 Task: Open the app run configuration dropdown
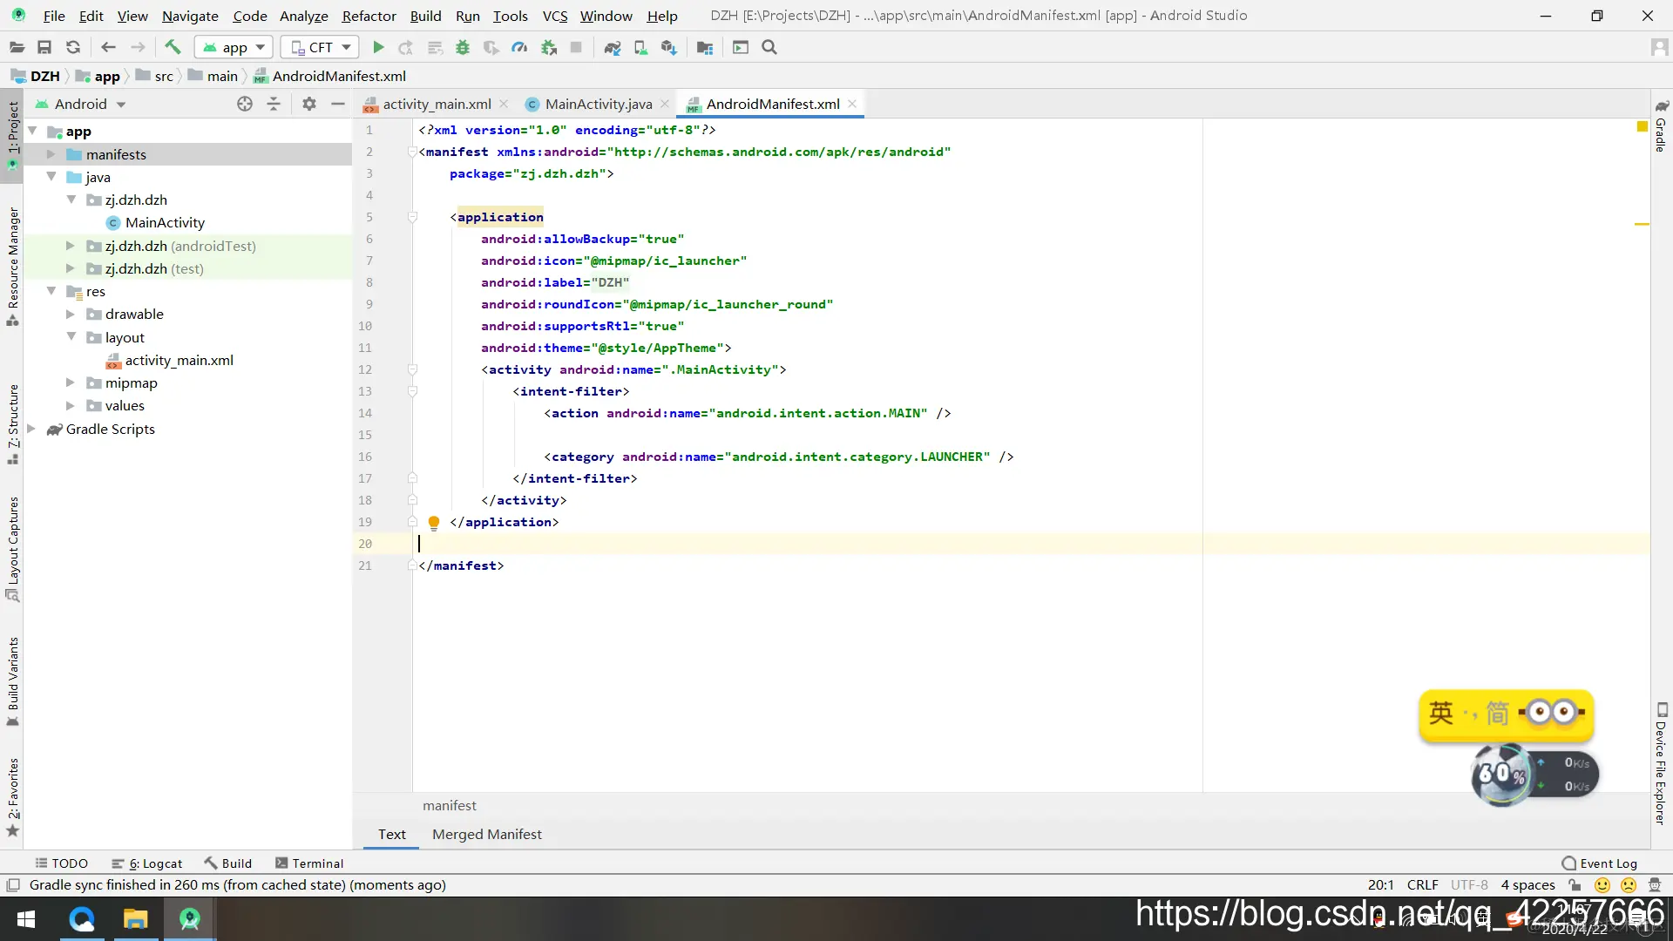[234, 48]
